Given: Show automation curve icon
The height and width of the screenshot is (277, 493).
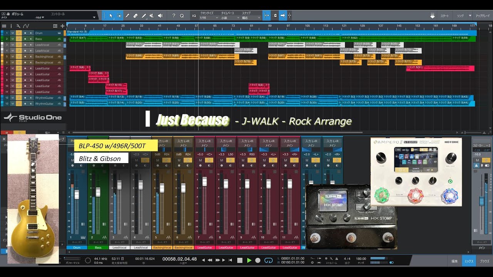Looking at the screenshot, I should click(x=26, y=26).
